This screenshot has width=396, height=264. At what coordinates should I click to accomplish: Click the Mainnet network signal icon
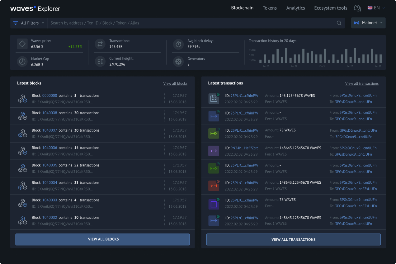pos(357,23)
